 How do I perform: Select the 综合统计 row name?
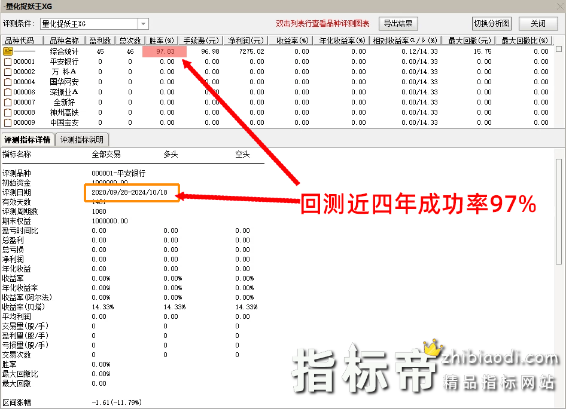[x=64, y=51]
